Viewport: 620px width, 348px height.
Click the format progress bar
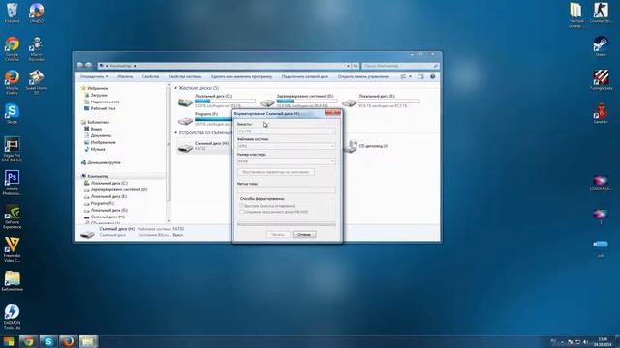coord(287,224)
